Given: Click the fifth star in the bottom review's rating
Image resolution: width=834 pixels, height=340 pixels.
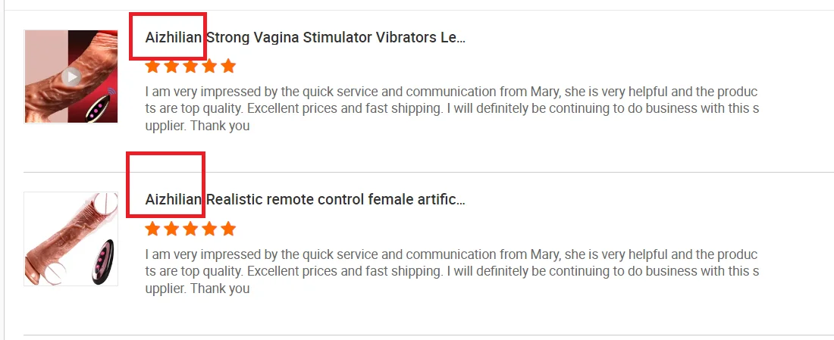Looking at the screenshot, I should 228,229.
